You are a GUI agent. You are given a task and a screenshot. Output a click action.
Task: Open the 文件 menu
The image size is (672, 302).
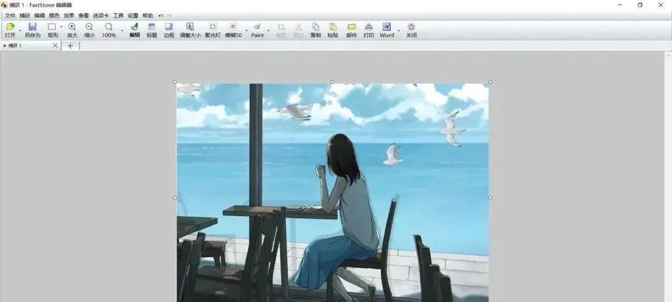click(x=10, y=16)
